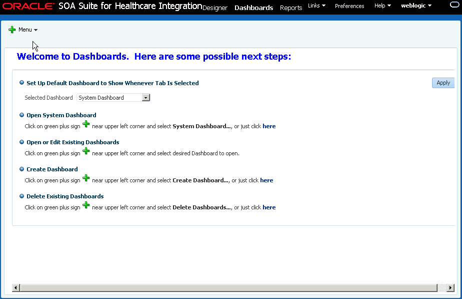Click bold 'Delete Dashboards...' text

tap(202, 207)
